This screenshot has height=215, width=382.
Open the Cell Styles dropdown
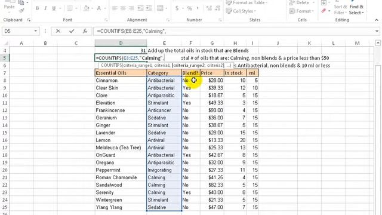point(241,11)
